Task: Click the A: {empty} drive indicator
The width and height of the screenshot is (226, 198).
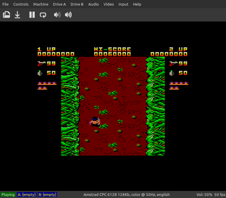Action: coord(27,195)
